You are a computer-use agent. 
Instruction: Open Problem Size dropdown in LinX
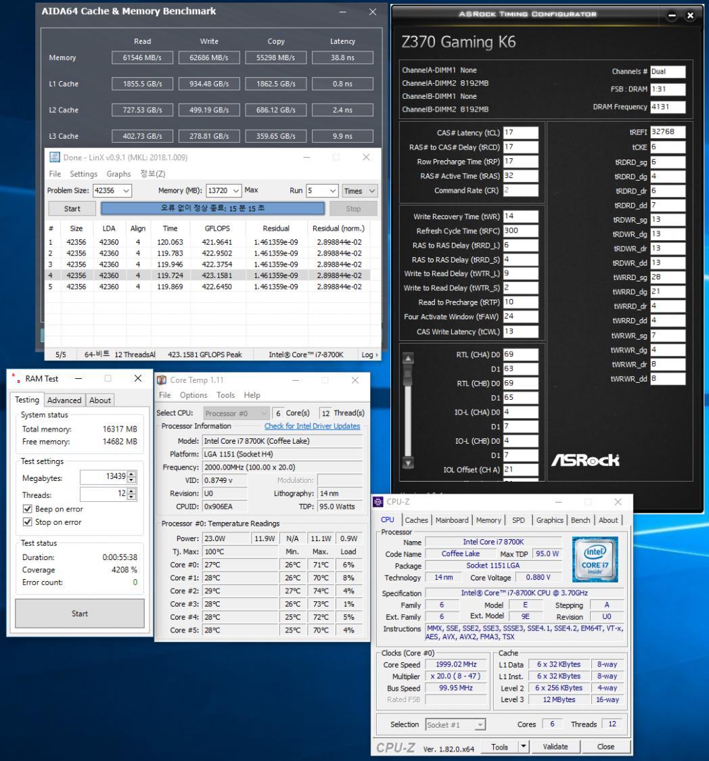point(127,191)
